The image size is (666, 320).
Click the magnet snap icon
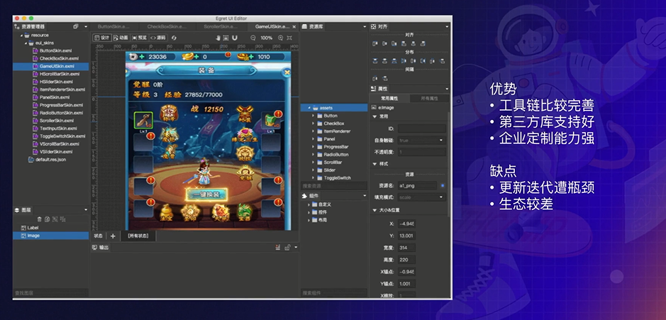click(x=235, y=38)
